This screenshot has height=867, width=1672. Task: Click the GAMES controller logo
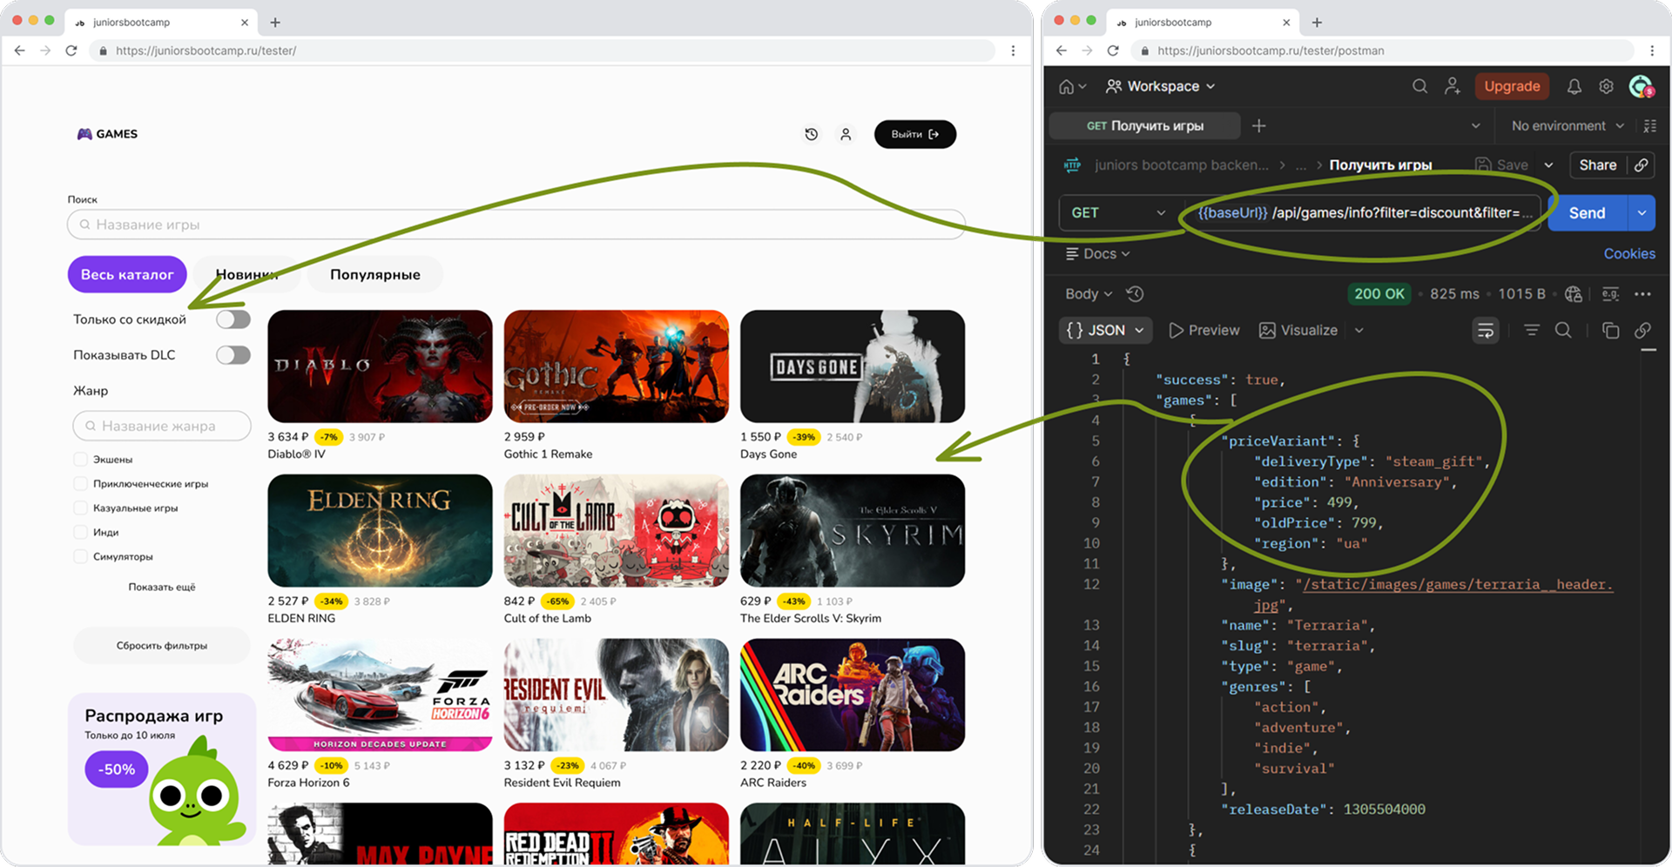pos(107,134)
